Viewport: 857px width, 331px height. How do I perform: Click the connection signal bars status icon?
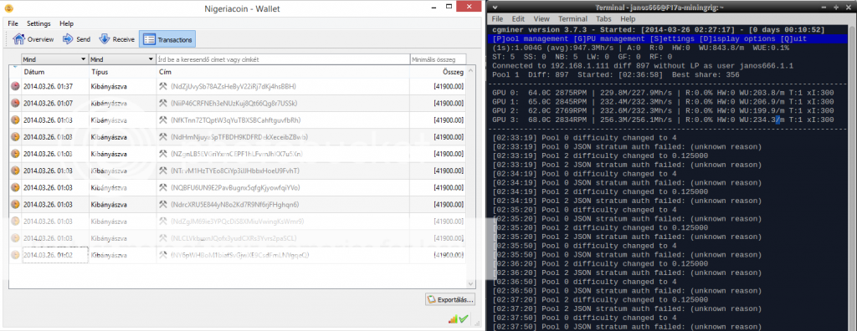(x=452, y=319)
